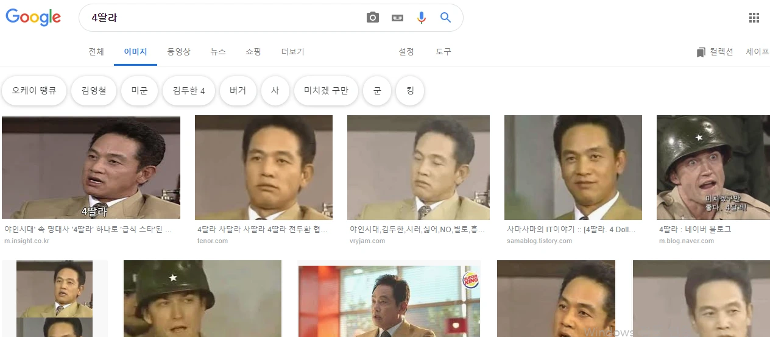This screenshot has height=337, width=770.
Task: Expand the 더보기 menu
Action: pos(293,52)
